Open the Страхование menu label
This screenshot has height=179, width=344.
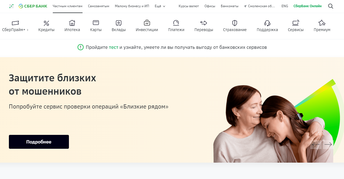235,30
